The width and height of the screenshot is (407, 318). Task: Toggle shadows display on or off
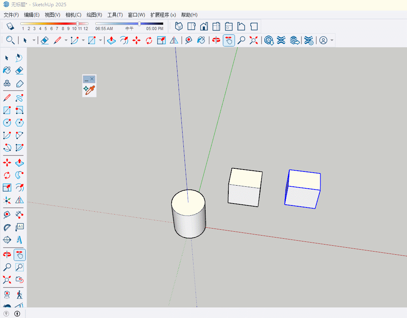11,26
